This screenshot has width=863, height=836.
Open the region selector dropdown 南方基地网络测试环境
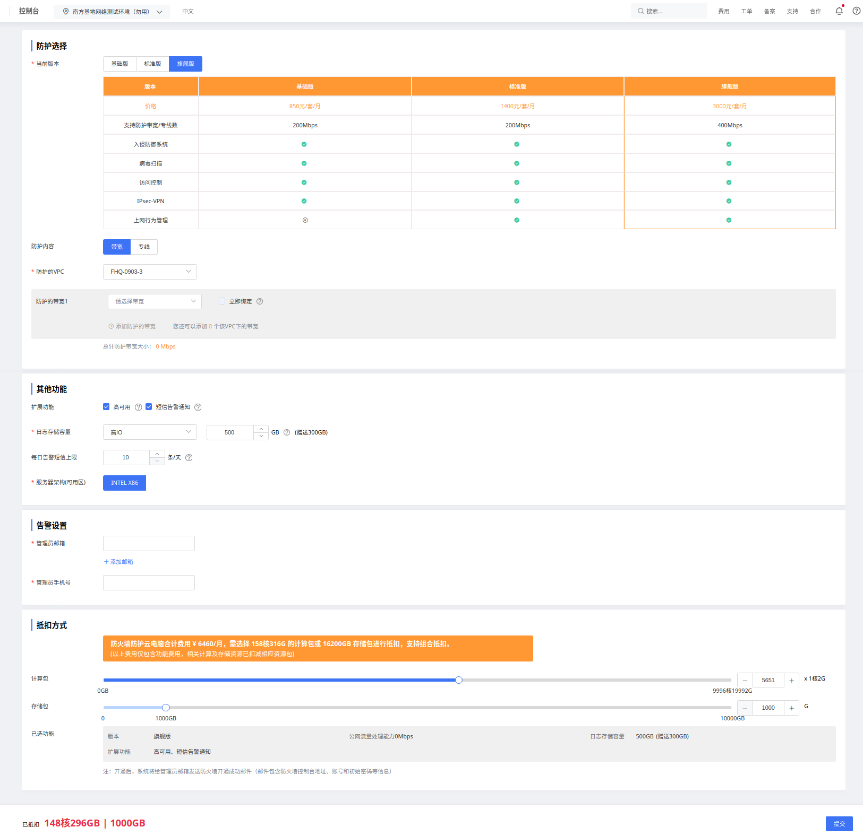[112, 12]
